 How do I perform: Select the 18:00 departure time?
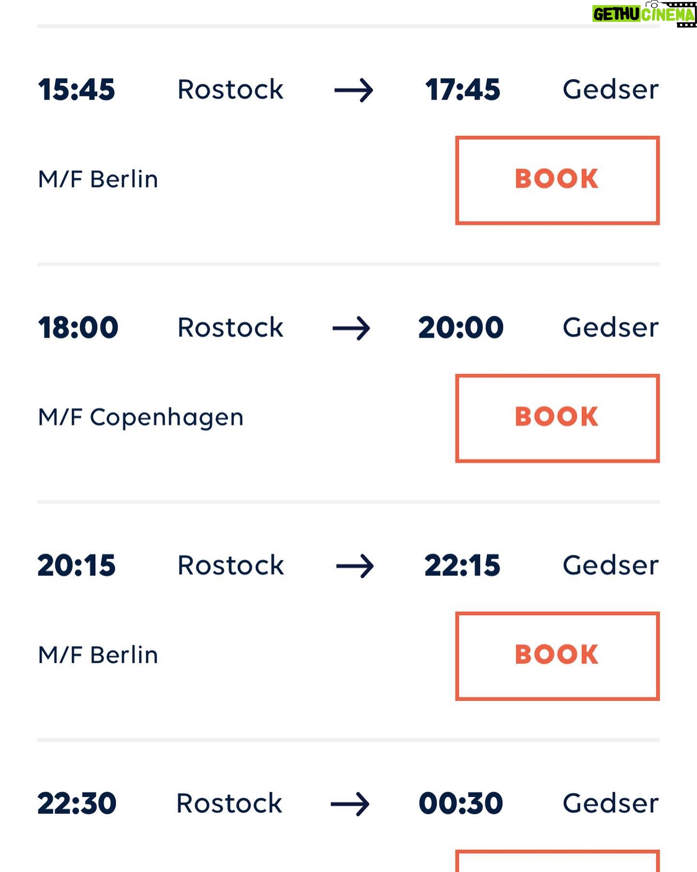click(x=78, y=328)
